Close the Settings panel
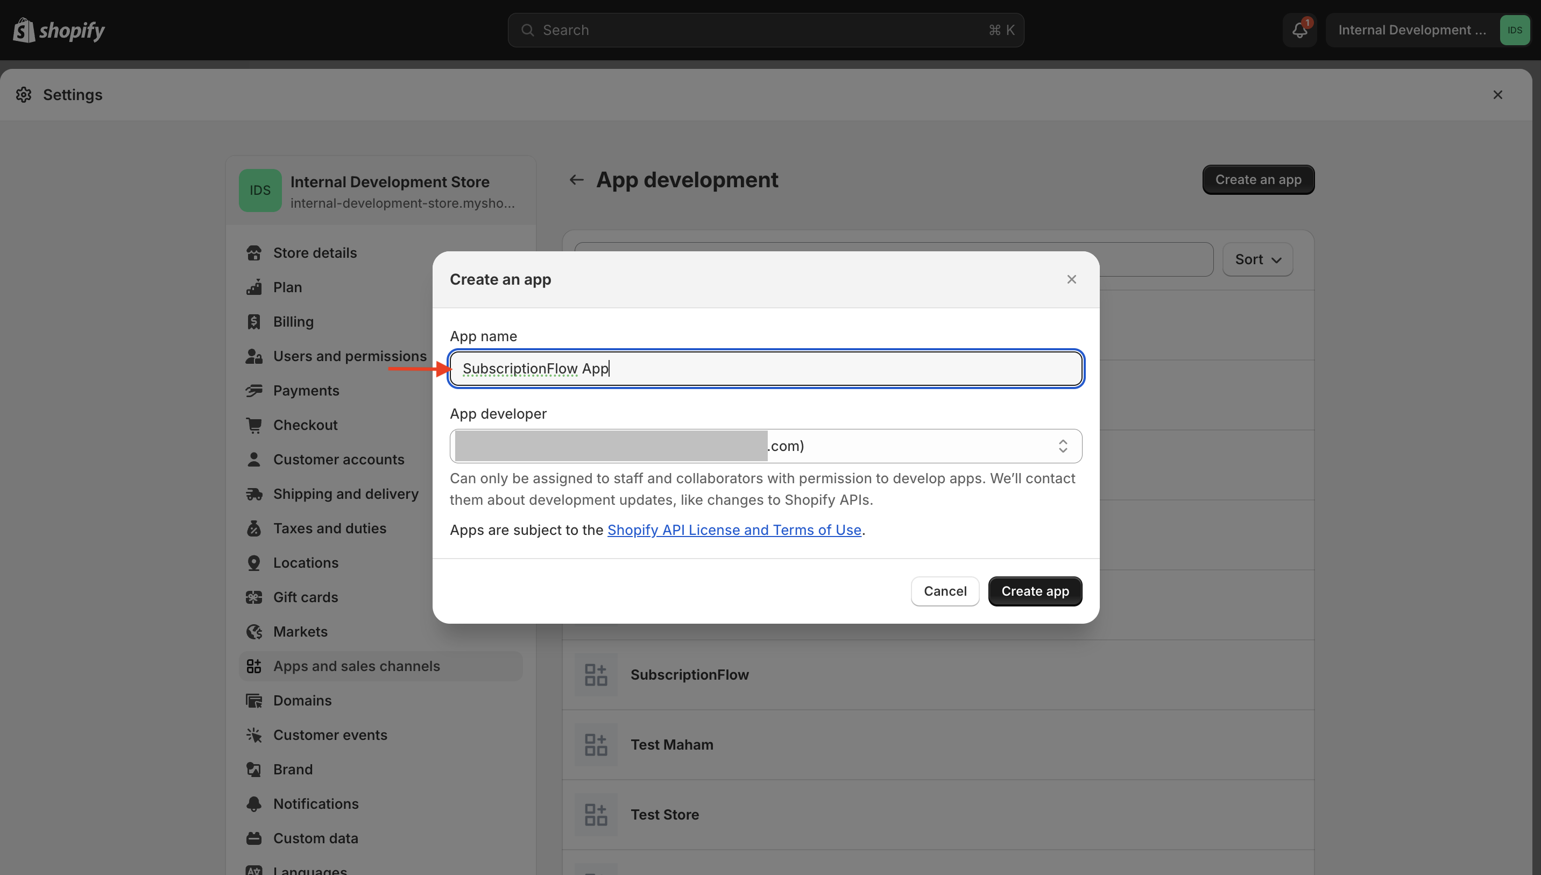The width and height of the screenshot is (1541, 875). [x=1498, y=94]
